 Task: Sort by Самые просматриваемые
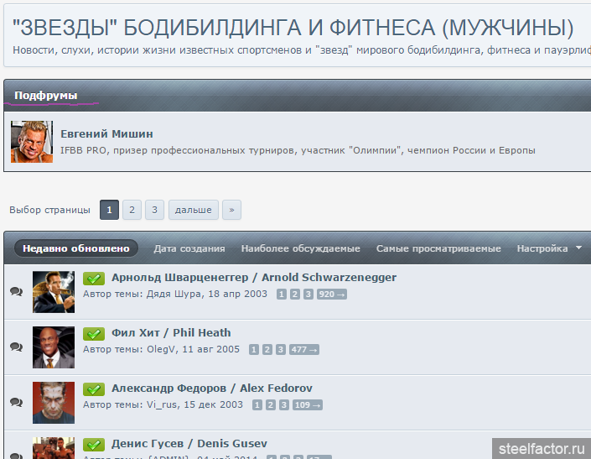[x=438, y=248]
